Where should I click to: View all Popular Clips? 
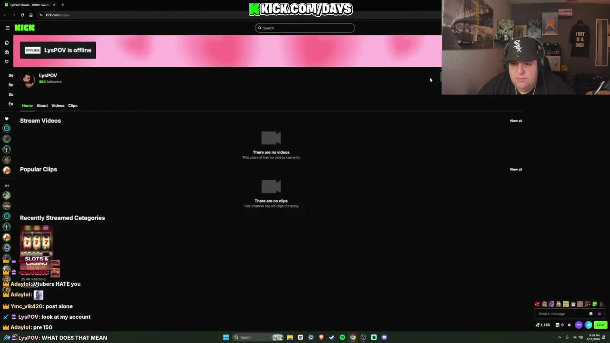pos(516,169)
